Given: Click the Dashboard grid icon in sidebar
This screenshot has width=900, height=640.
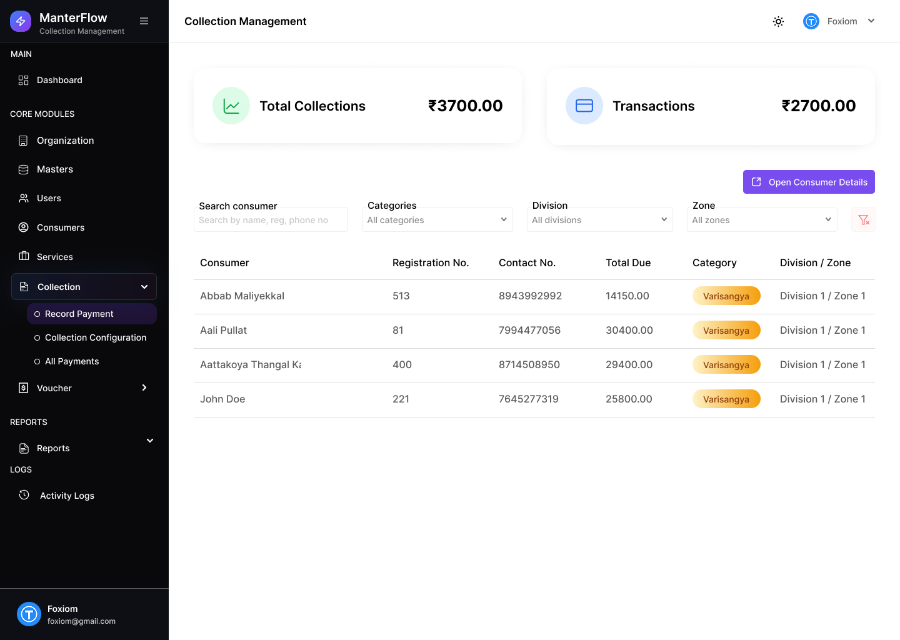Looking at the screenshot, I should 24,80.
